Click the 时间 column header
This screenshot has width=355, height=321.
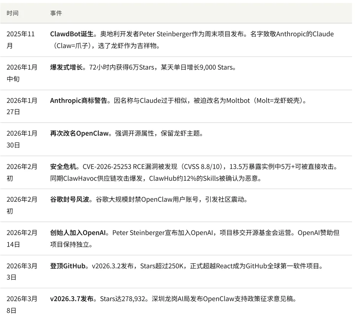[x=13, y=13]
